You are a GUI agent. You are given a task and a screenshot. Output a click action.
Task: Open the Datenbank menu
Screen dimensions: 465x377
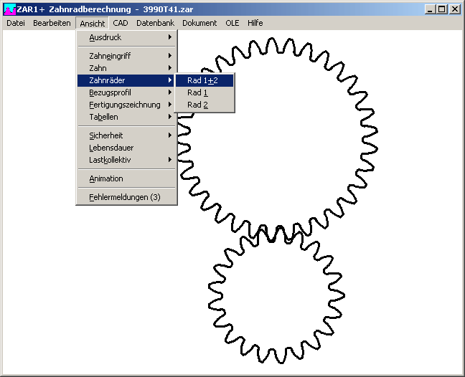point(155,23)
